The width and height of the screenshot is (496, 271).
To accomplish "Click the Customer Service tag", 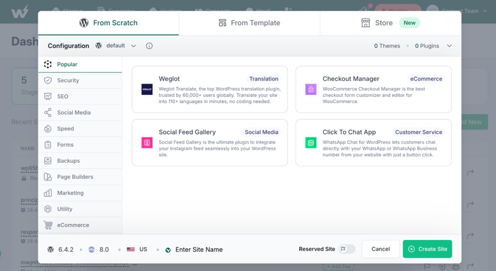I will click(x=419, y=132).
